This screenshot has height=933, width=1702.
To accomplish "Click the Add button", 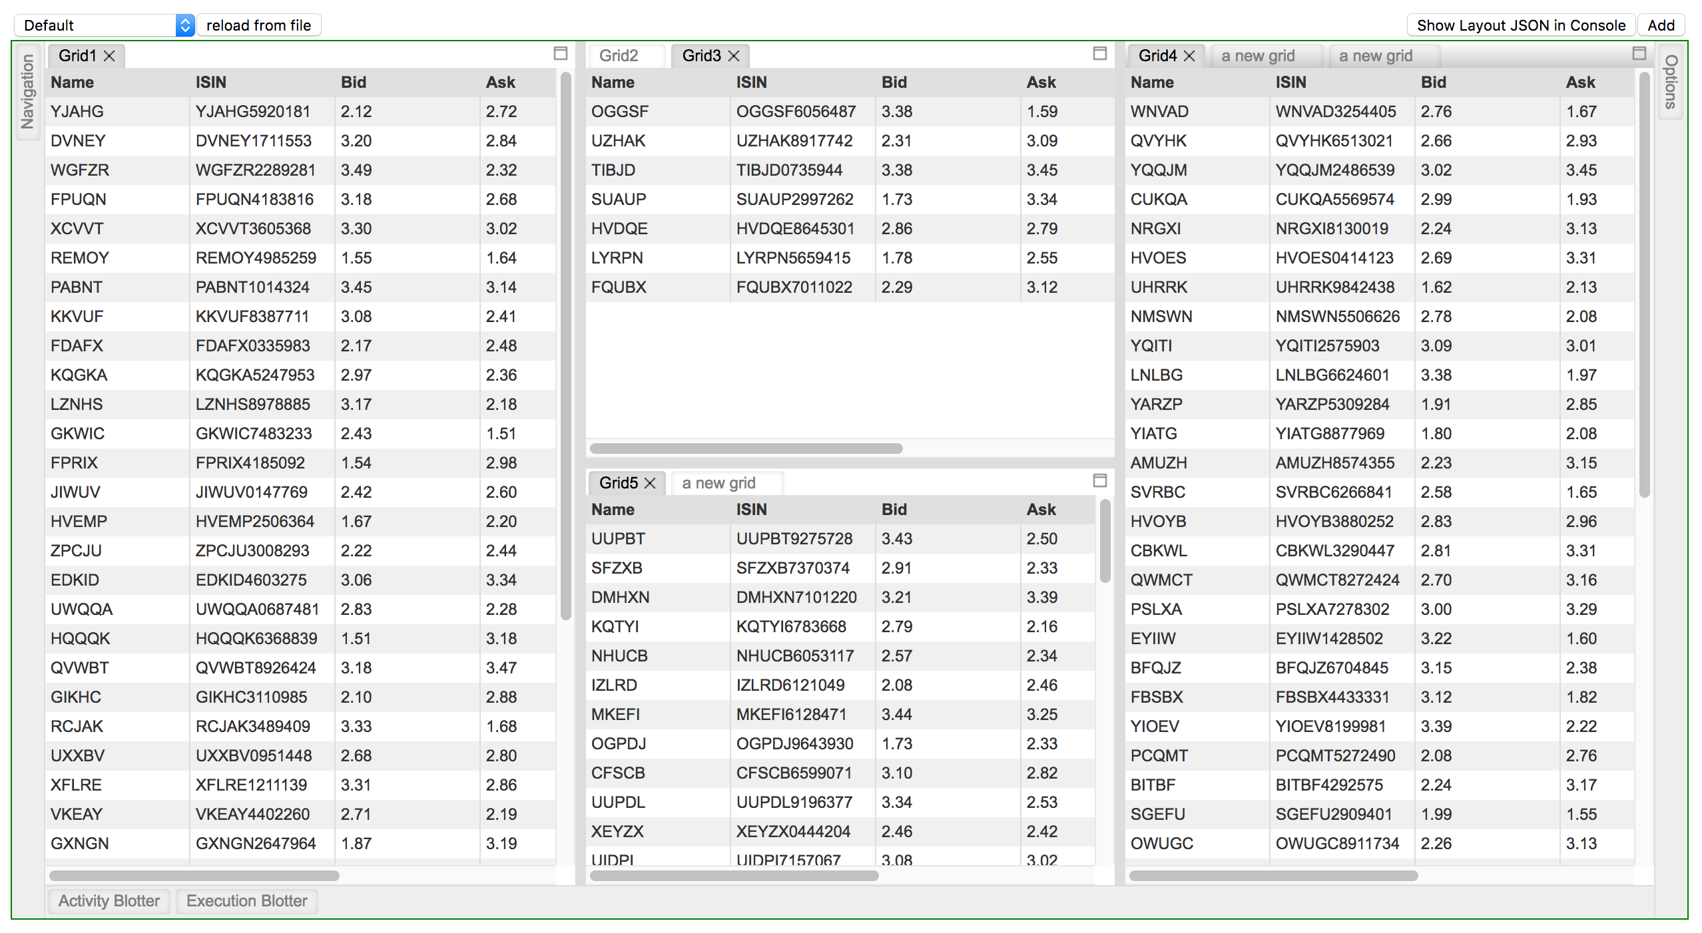I will 1661,25.
